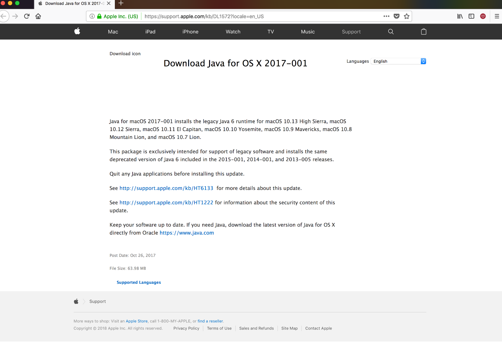Open the TV menu item
Viewport: 502px width, 353px height.
pos(271,32)
